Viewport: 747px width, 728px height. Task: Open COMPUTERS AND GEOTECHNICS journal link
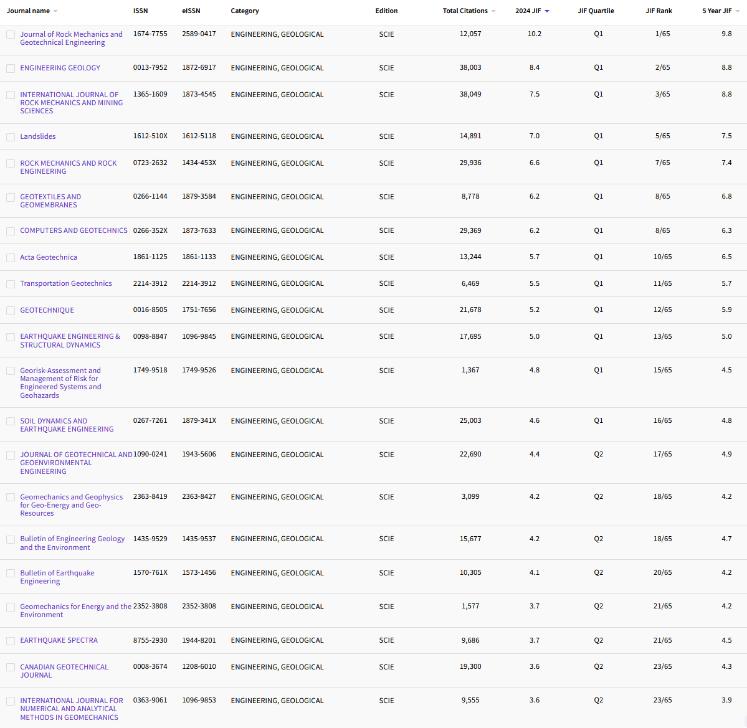74,230
